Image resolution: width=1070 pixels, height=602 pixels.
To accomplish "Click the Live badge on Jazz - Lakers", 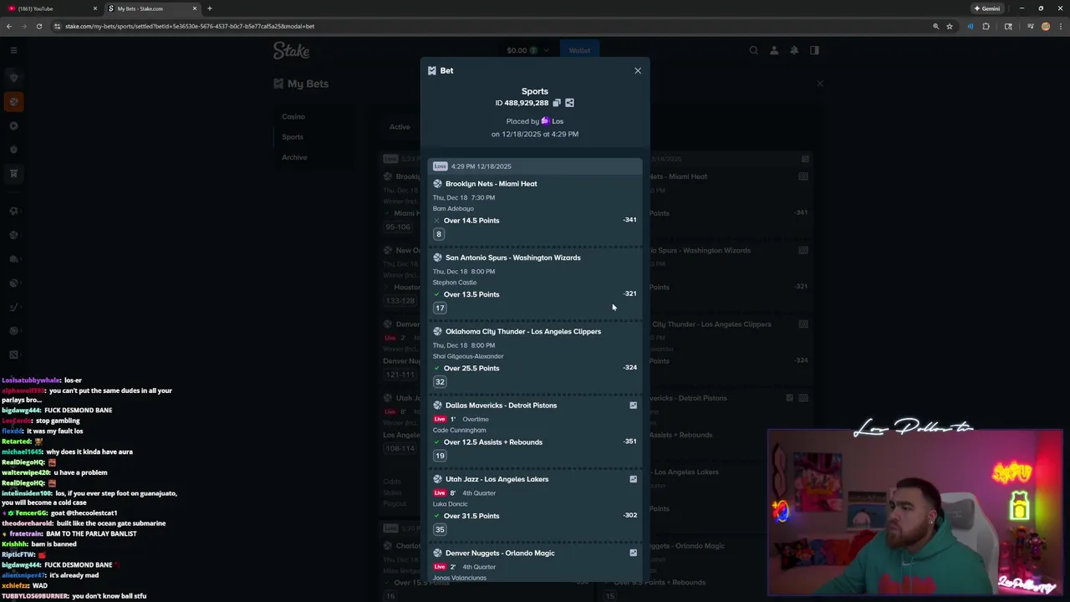I will [x=440, y=493].
